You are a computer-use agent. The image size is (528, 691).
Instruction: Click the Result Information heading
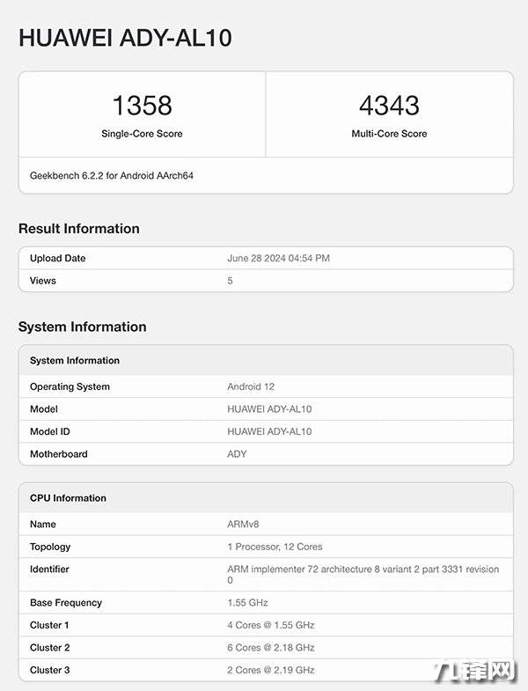79,229
